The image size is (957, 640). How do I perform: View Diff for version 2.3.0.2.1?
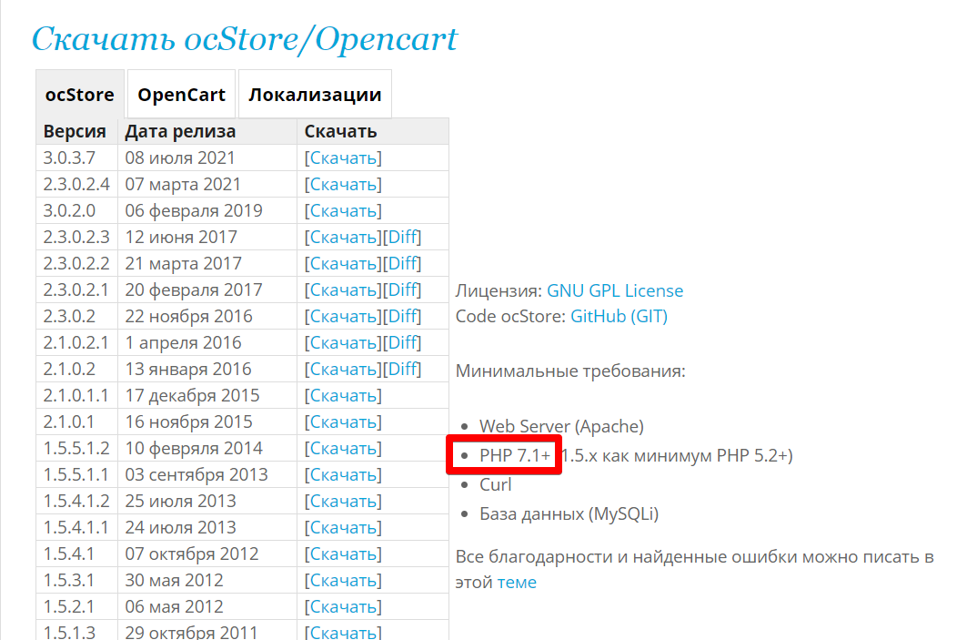pos(402,290)
